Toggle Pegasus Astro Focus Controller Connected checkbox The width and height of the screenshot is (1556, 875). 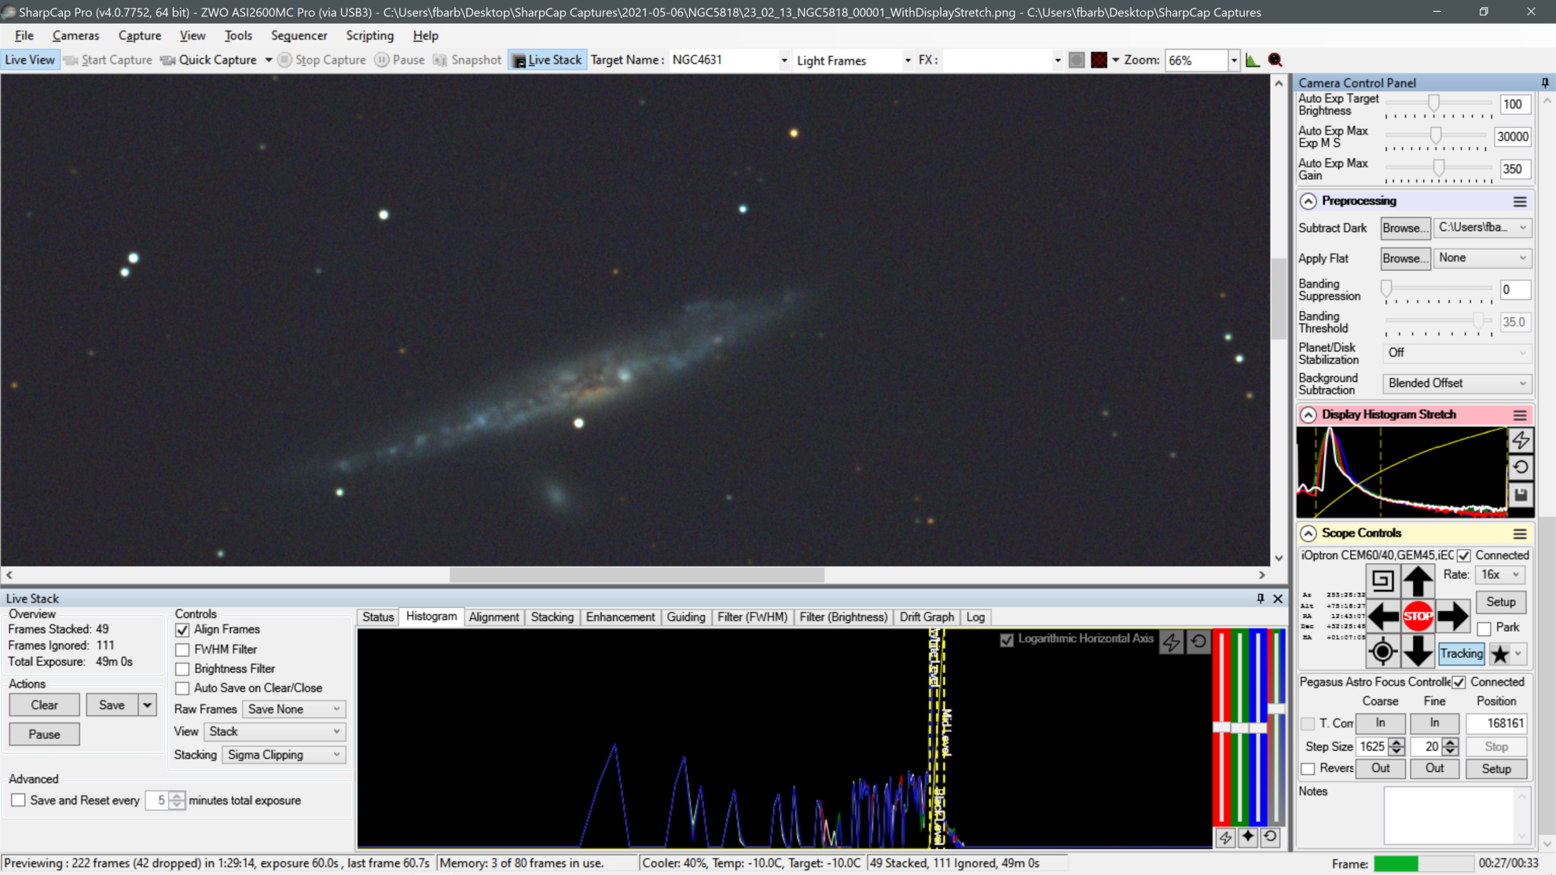pos(1459,683)
